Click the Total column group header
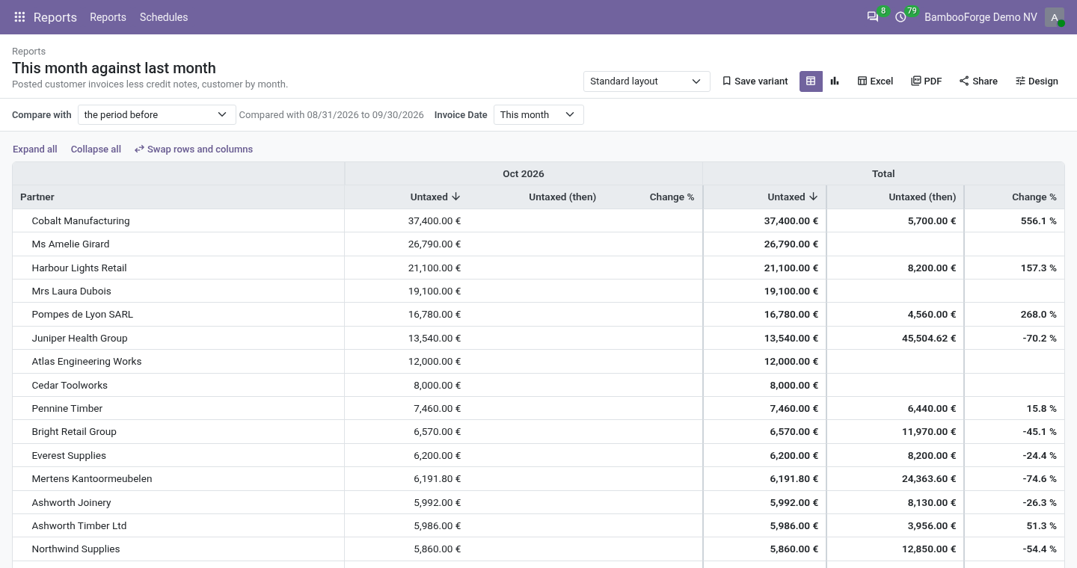 [x=883, y=174]
